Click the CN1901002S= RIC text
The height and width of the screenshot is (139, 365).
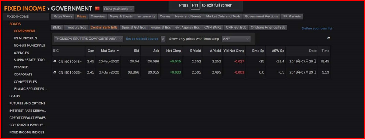[70, 72]
